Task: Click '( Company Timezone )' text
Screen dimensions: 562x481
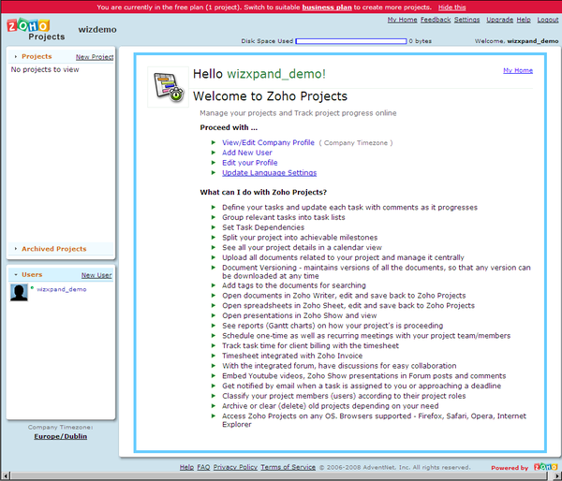Action: (356, 143)
